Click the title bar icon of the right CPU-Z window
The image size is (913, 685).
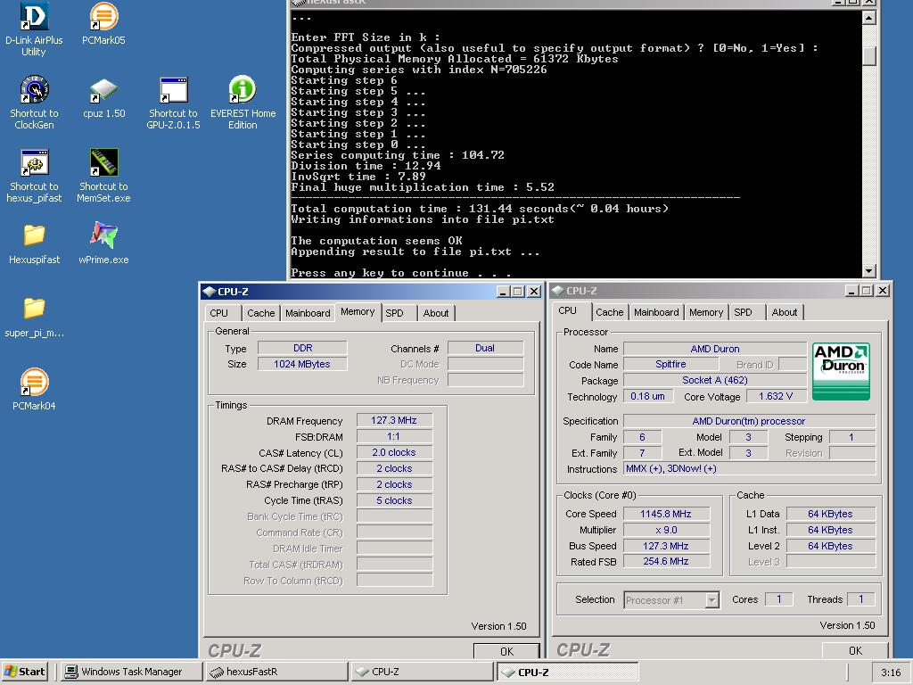coord(558,290)
